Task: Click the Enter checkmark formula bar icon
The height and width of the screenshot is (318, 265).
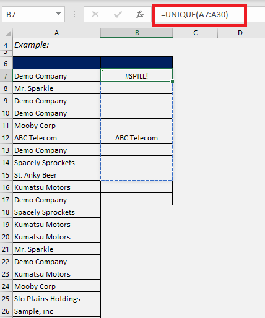Action: click(118, 14)
